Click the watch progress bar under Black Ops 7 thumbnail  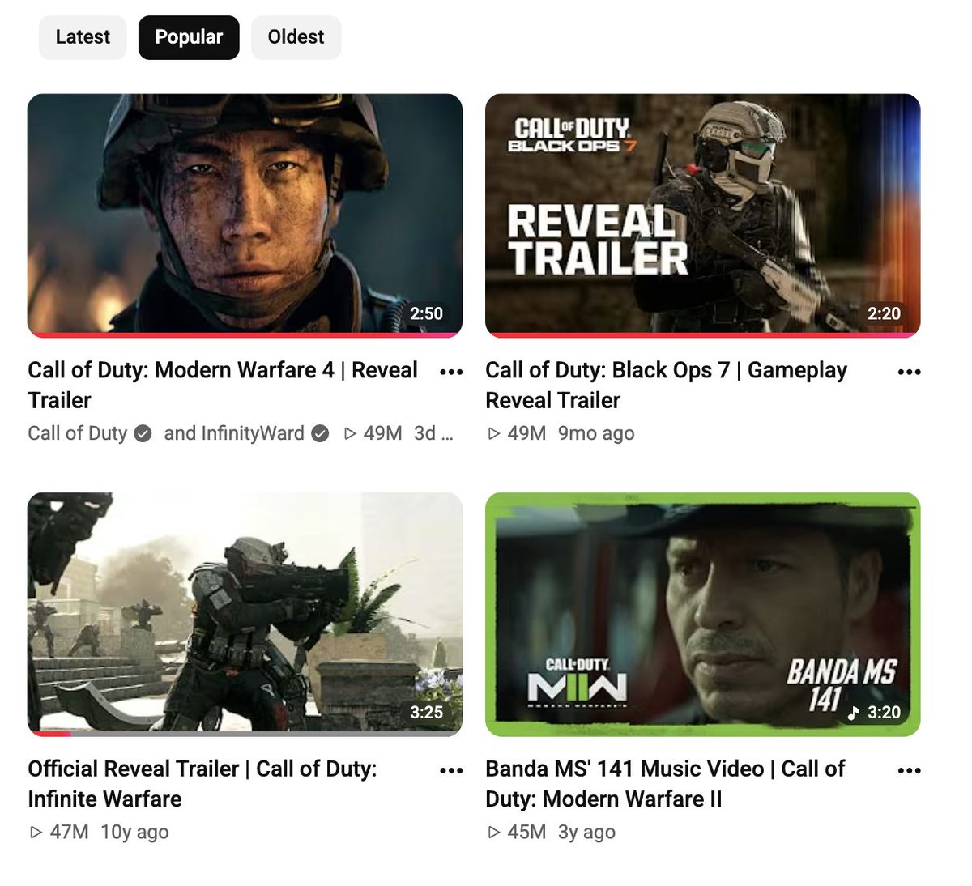[702, 334]
